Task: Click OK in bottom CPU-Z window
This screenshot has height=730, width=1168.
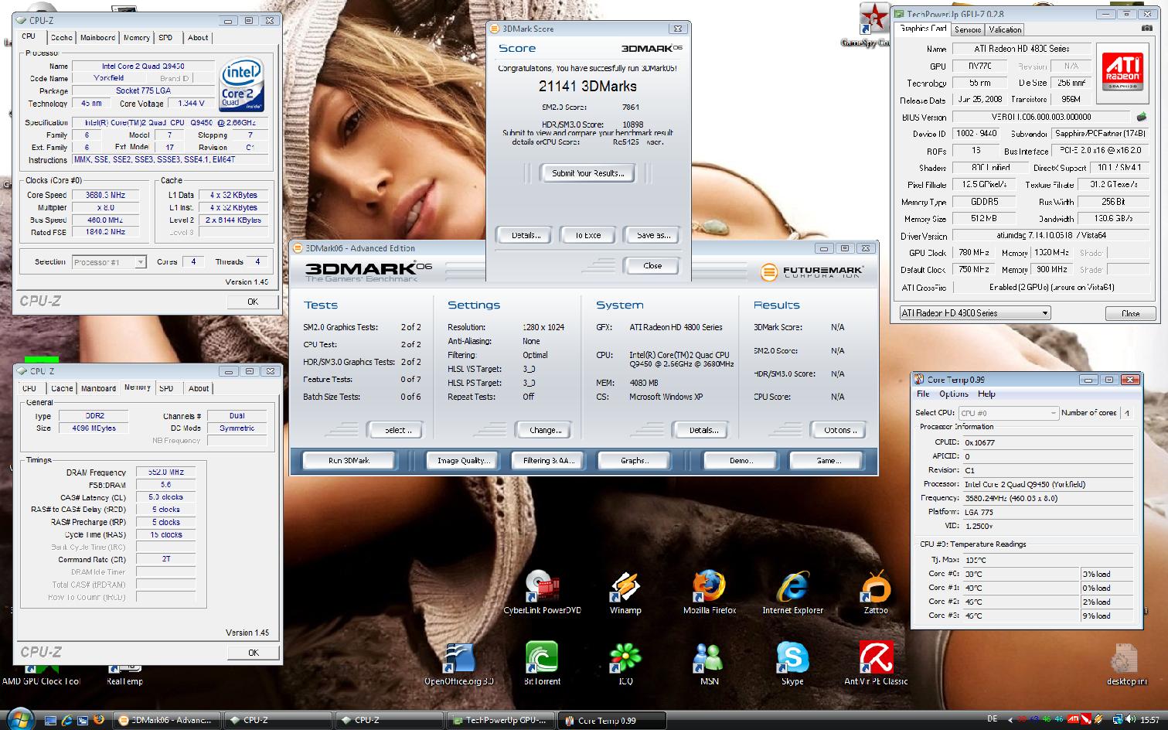Action: [253, 653]
